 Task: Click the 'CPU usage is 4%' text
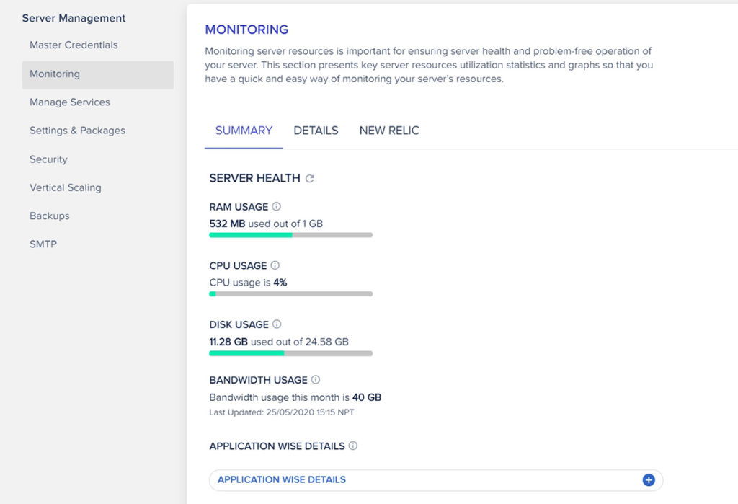tap(248, 283)
